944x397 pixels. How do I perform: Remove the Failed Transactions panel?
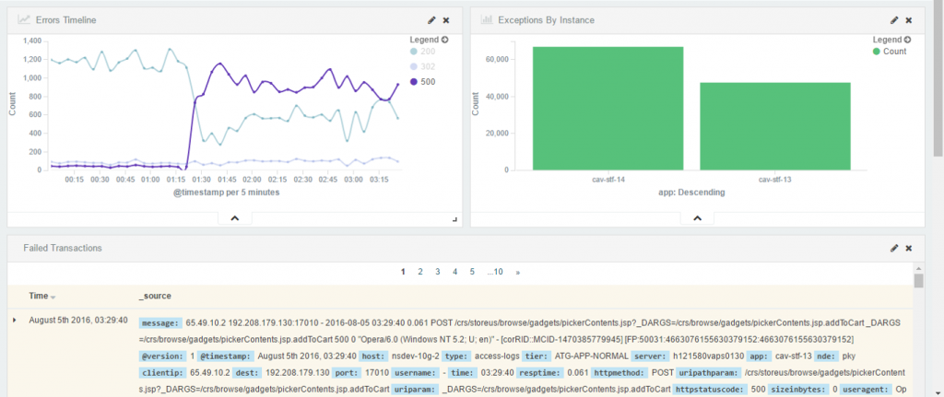[909, 248]
